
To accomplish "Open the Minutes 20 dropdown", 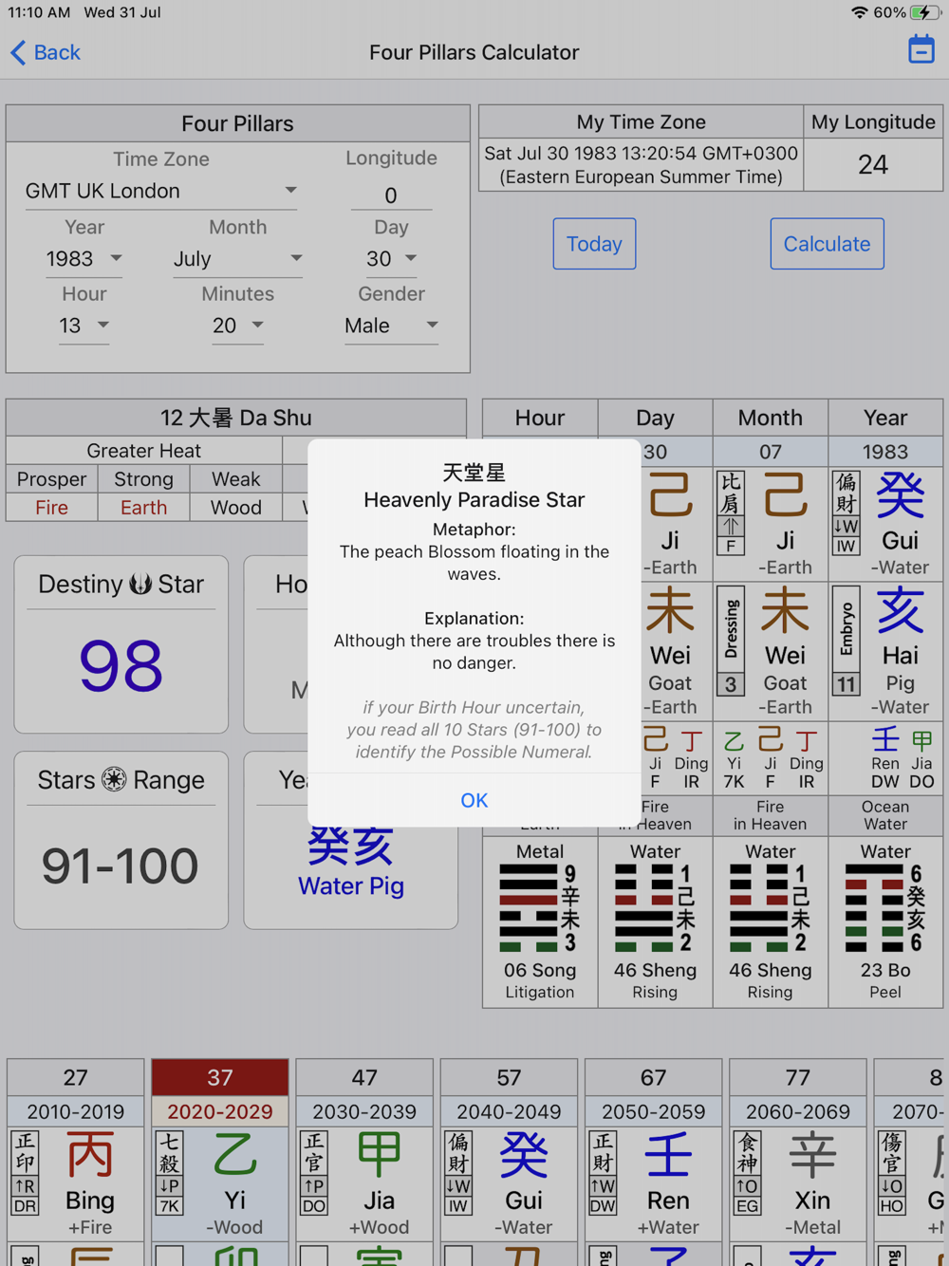I will [x=237, y=326].
